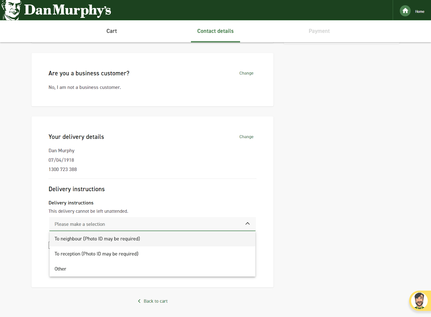This screenshot has height=317, width=431.
Task: Click the green house Home icon
Action: tap(405, 11)
